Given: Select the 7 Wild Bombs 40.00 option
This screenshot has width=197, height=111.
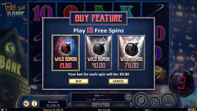Looking at the screenshot, I should [x=98, y=53].
